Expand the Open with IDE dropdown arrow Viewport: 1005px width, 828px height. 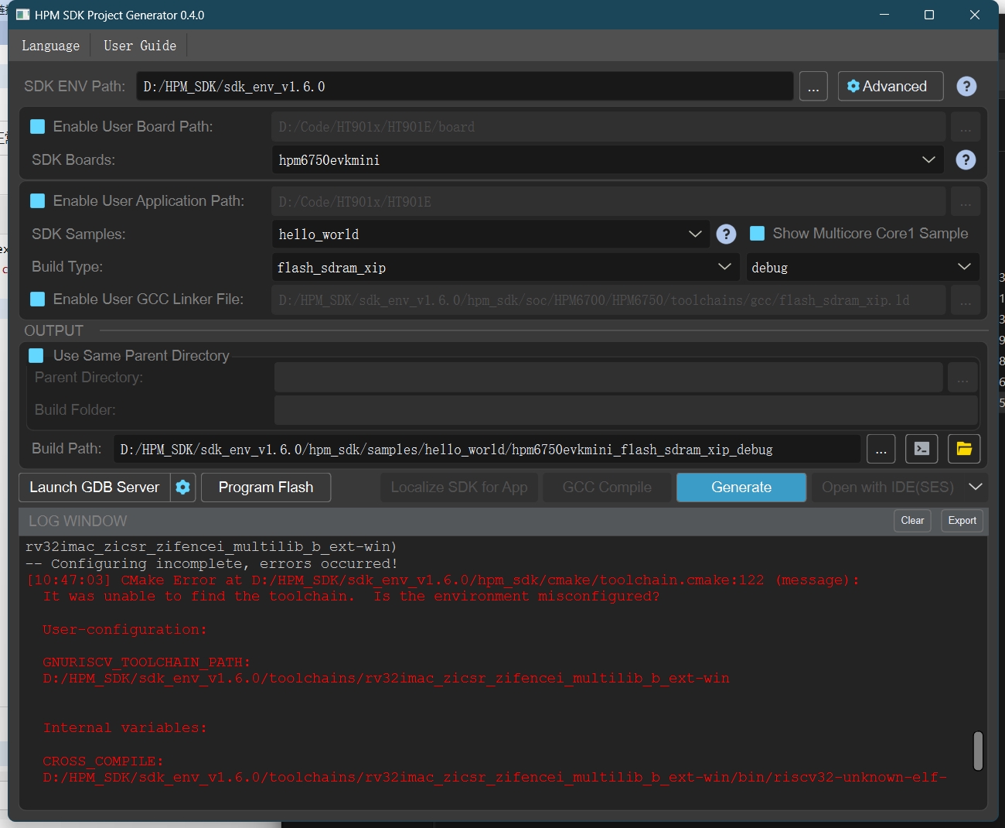(976, 487)
